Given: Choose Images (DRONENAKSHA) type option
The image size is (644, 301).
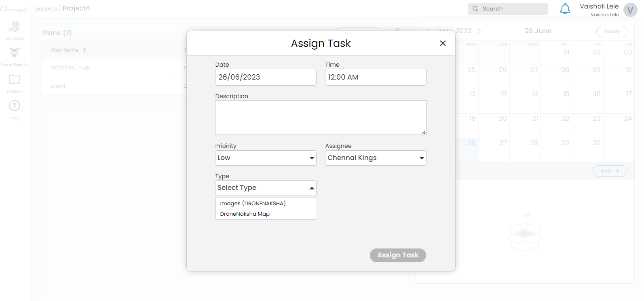Looking at the screenshot, I should coord(253,203).
